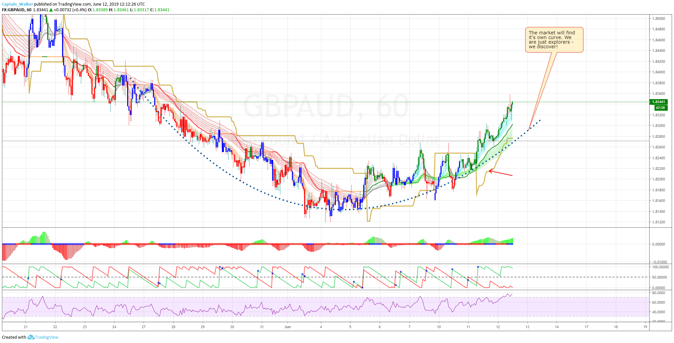Click the countdown timer label 47:39

tap(660, 108)
